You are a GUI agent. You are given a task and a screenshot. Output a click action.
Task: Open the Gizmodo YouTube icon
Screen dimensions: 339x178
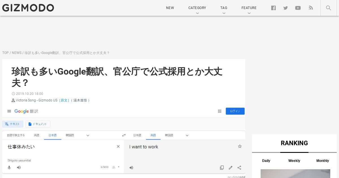298,8
